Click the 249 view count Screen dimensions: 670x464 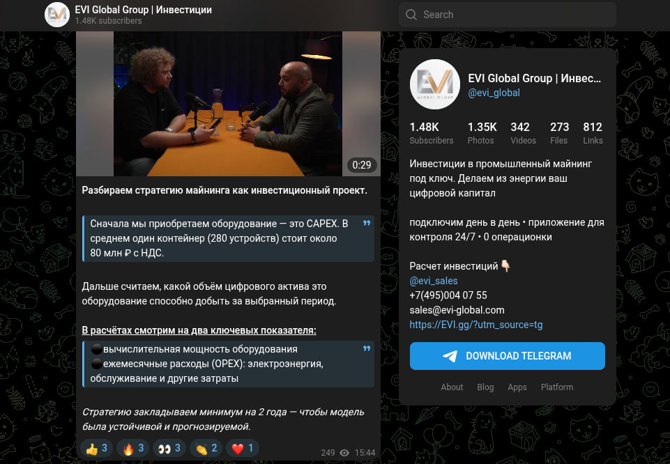(x=328, y=453)
